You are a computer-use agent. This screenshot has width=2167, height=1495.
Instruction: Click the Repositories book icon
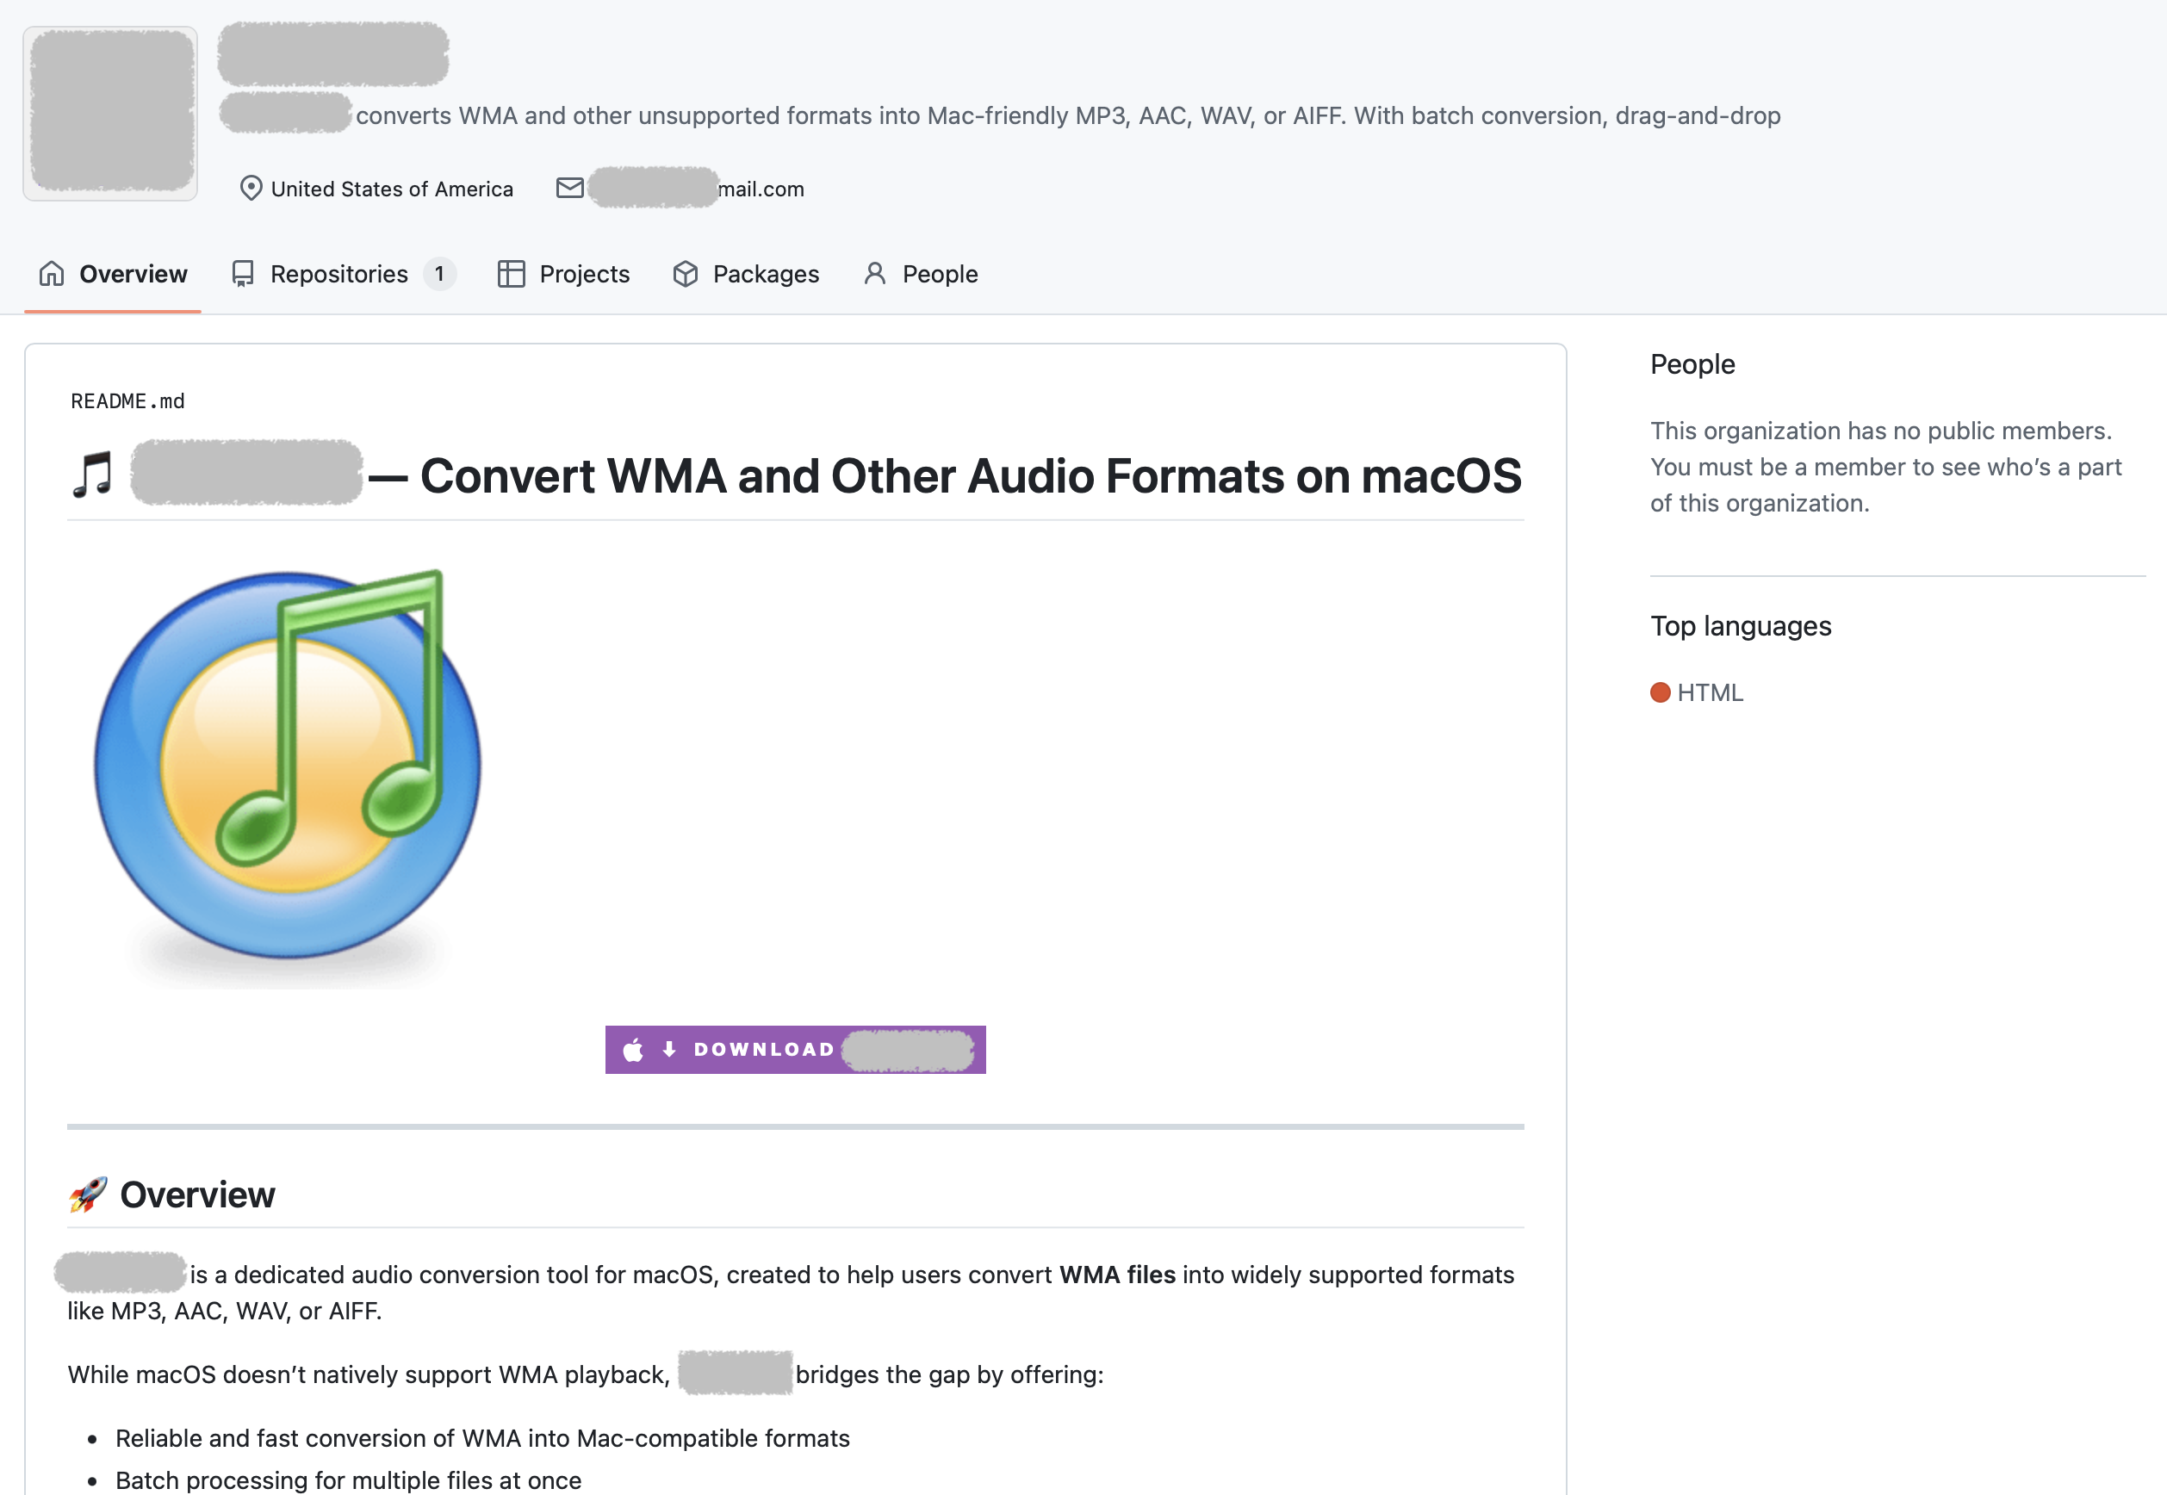coord(243,274)
